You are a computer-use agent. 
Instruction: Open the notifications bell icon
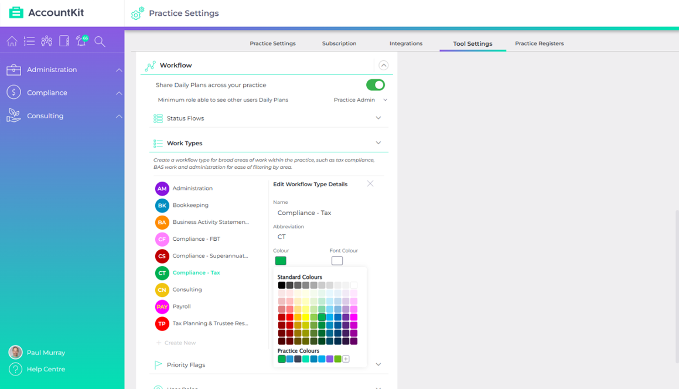(81, 41)
